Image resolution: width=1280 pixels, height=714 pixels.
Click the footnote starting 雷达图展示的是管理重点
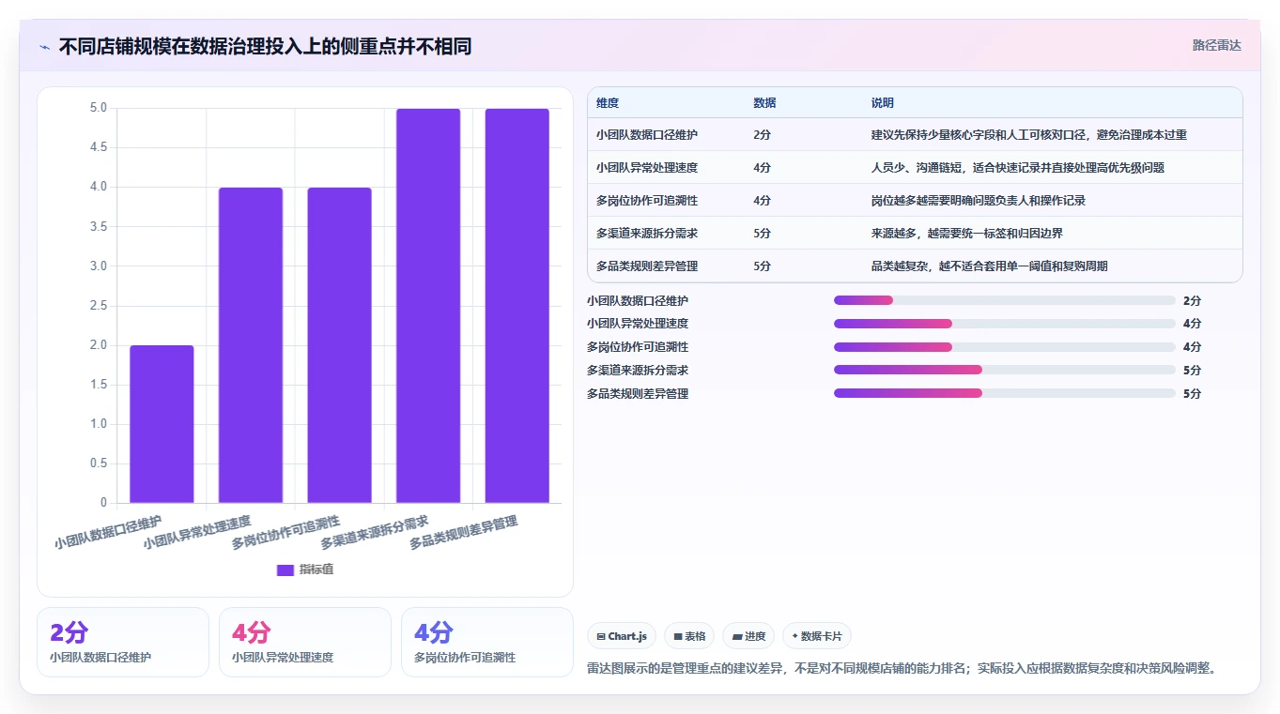tap(902, 668)
